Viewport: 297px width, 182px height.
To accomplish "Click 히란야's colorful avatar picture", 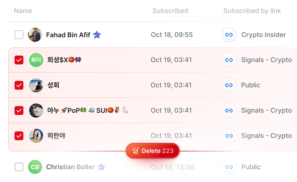I will pos(36,136).
